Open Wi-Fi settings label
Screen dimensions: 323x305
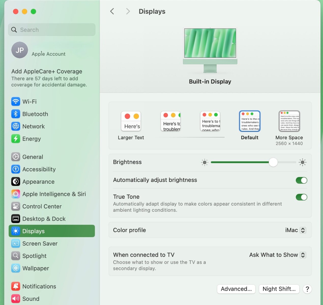[x=30, y=102]
